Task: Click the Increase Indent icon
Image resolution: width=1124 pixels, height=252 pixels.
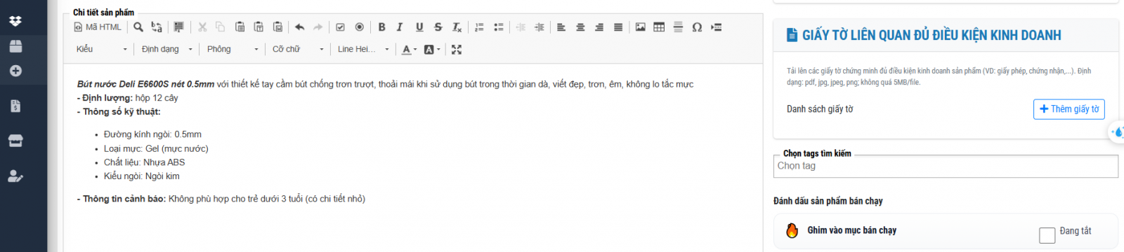Action: pos(539,27)
